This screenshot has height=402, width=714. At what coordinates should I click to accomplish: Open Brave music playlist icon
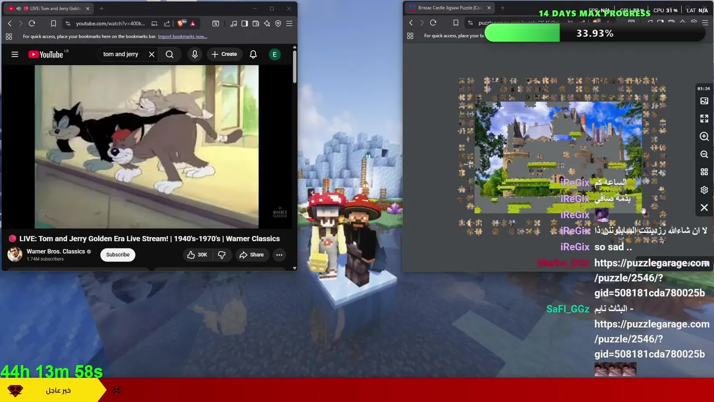click(x=233, y=23)
